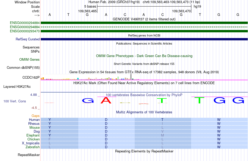Click the chr6:109,563,463-109,563,473 position text

point(166,2)
